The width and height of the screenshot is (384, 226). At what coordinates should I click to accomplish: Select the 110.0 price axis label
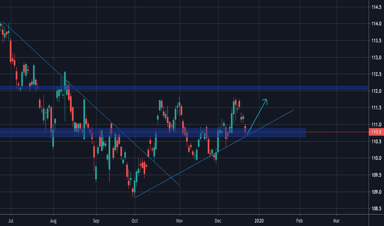(377, 158)
